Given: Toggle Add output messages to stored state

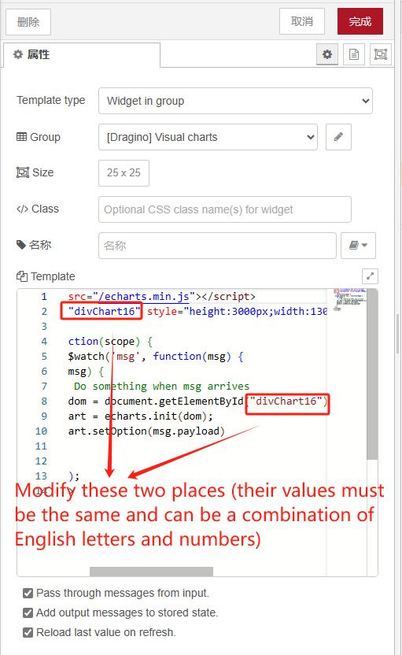Looking at the screenshot, I should pyautogui.click(x=28, y=612).
